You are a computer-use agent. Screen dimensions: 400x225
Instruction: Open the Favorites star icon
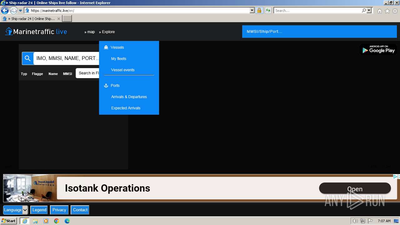387,11
